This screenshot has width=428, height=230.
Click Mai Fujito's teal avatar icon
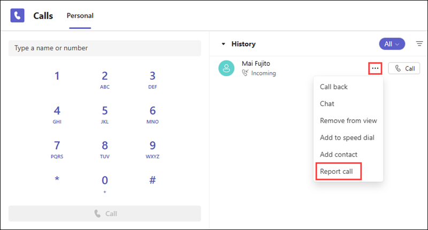click(227, 68)
